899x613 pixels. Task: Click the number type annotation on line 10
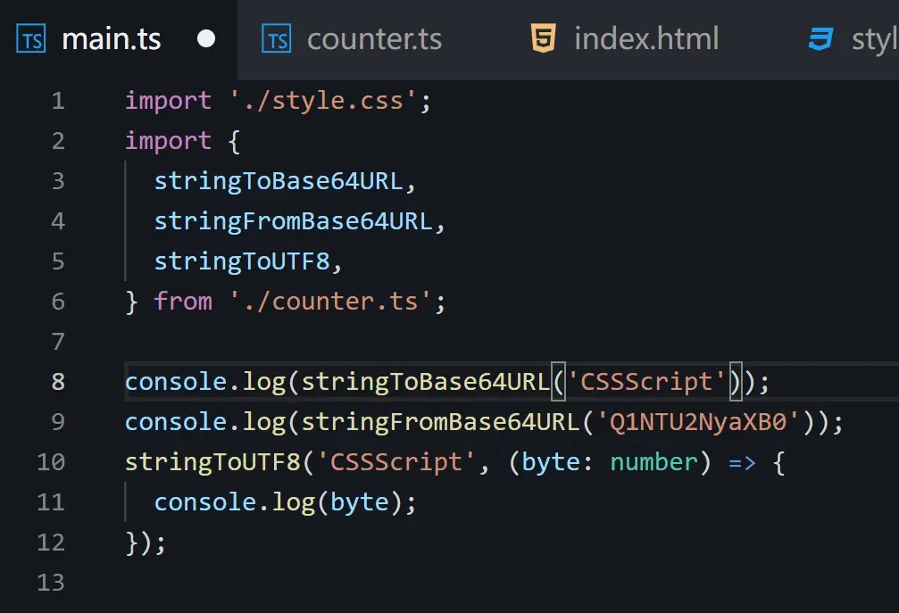(x=653, y=461)
